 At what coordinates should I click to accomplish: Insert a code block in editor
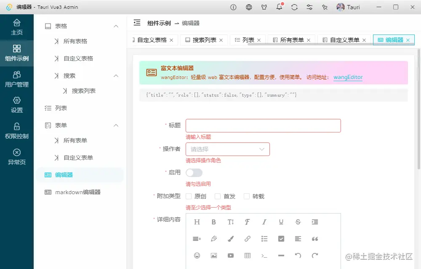264,256
